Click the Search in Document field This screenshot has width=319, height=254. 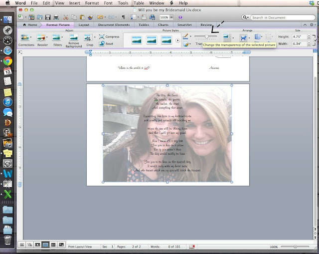click(283, 17)
